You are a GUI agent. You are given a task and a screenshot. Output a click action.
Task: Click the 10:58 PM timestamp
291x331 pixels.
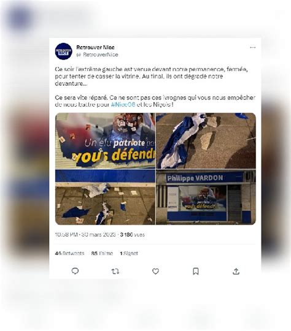66,235
